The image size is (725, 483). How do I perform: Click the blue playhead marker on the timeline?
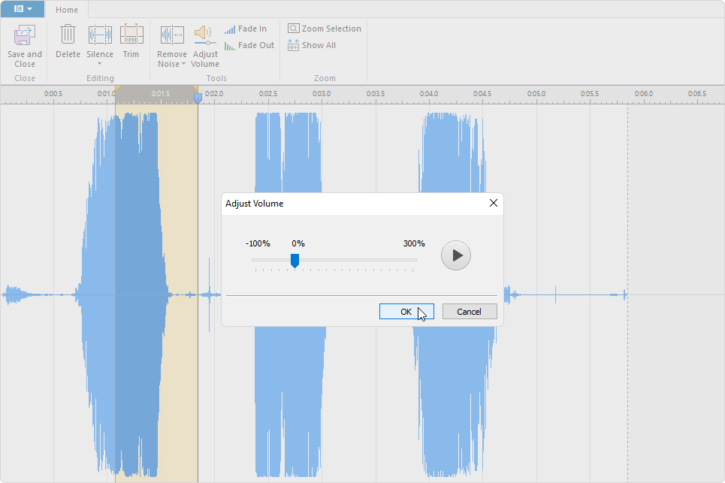tap(198, 98)
